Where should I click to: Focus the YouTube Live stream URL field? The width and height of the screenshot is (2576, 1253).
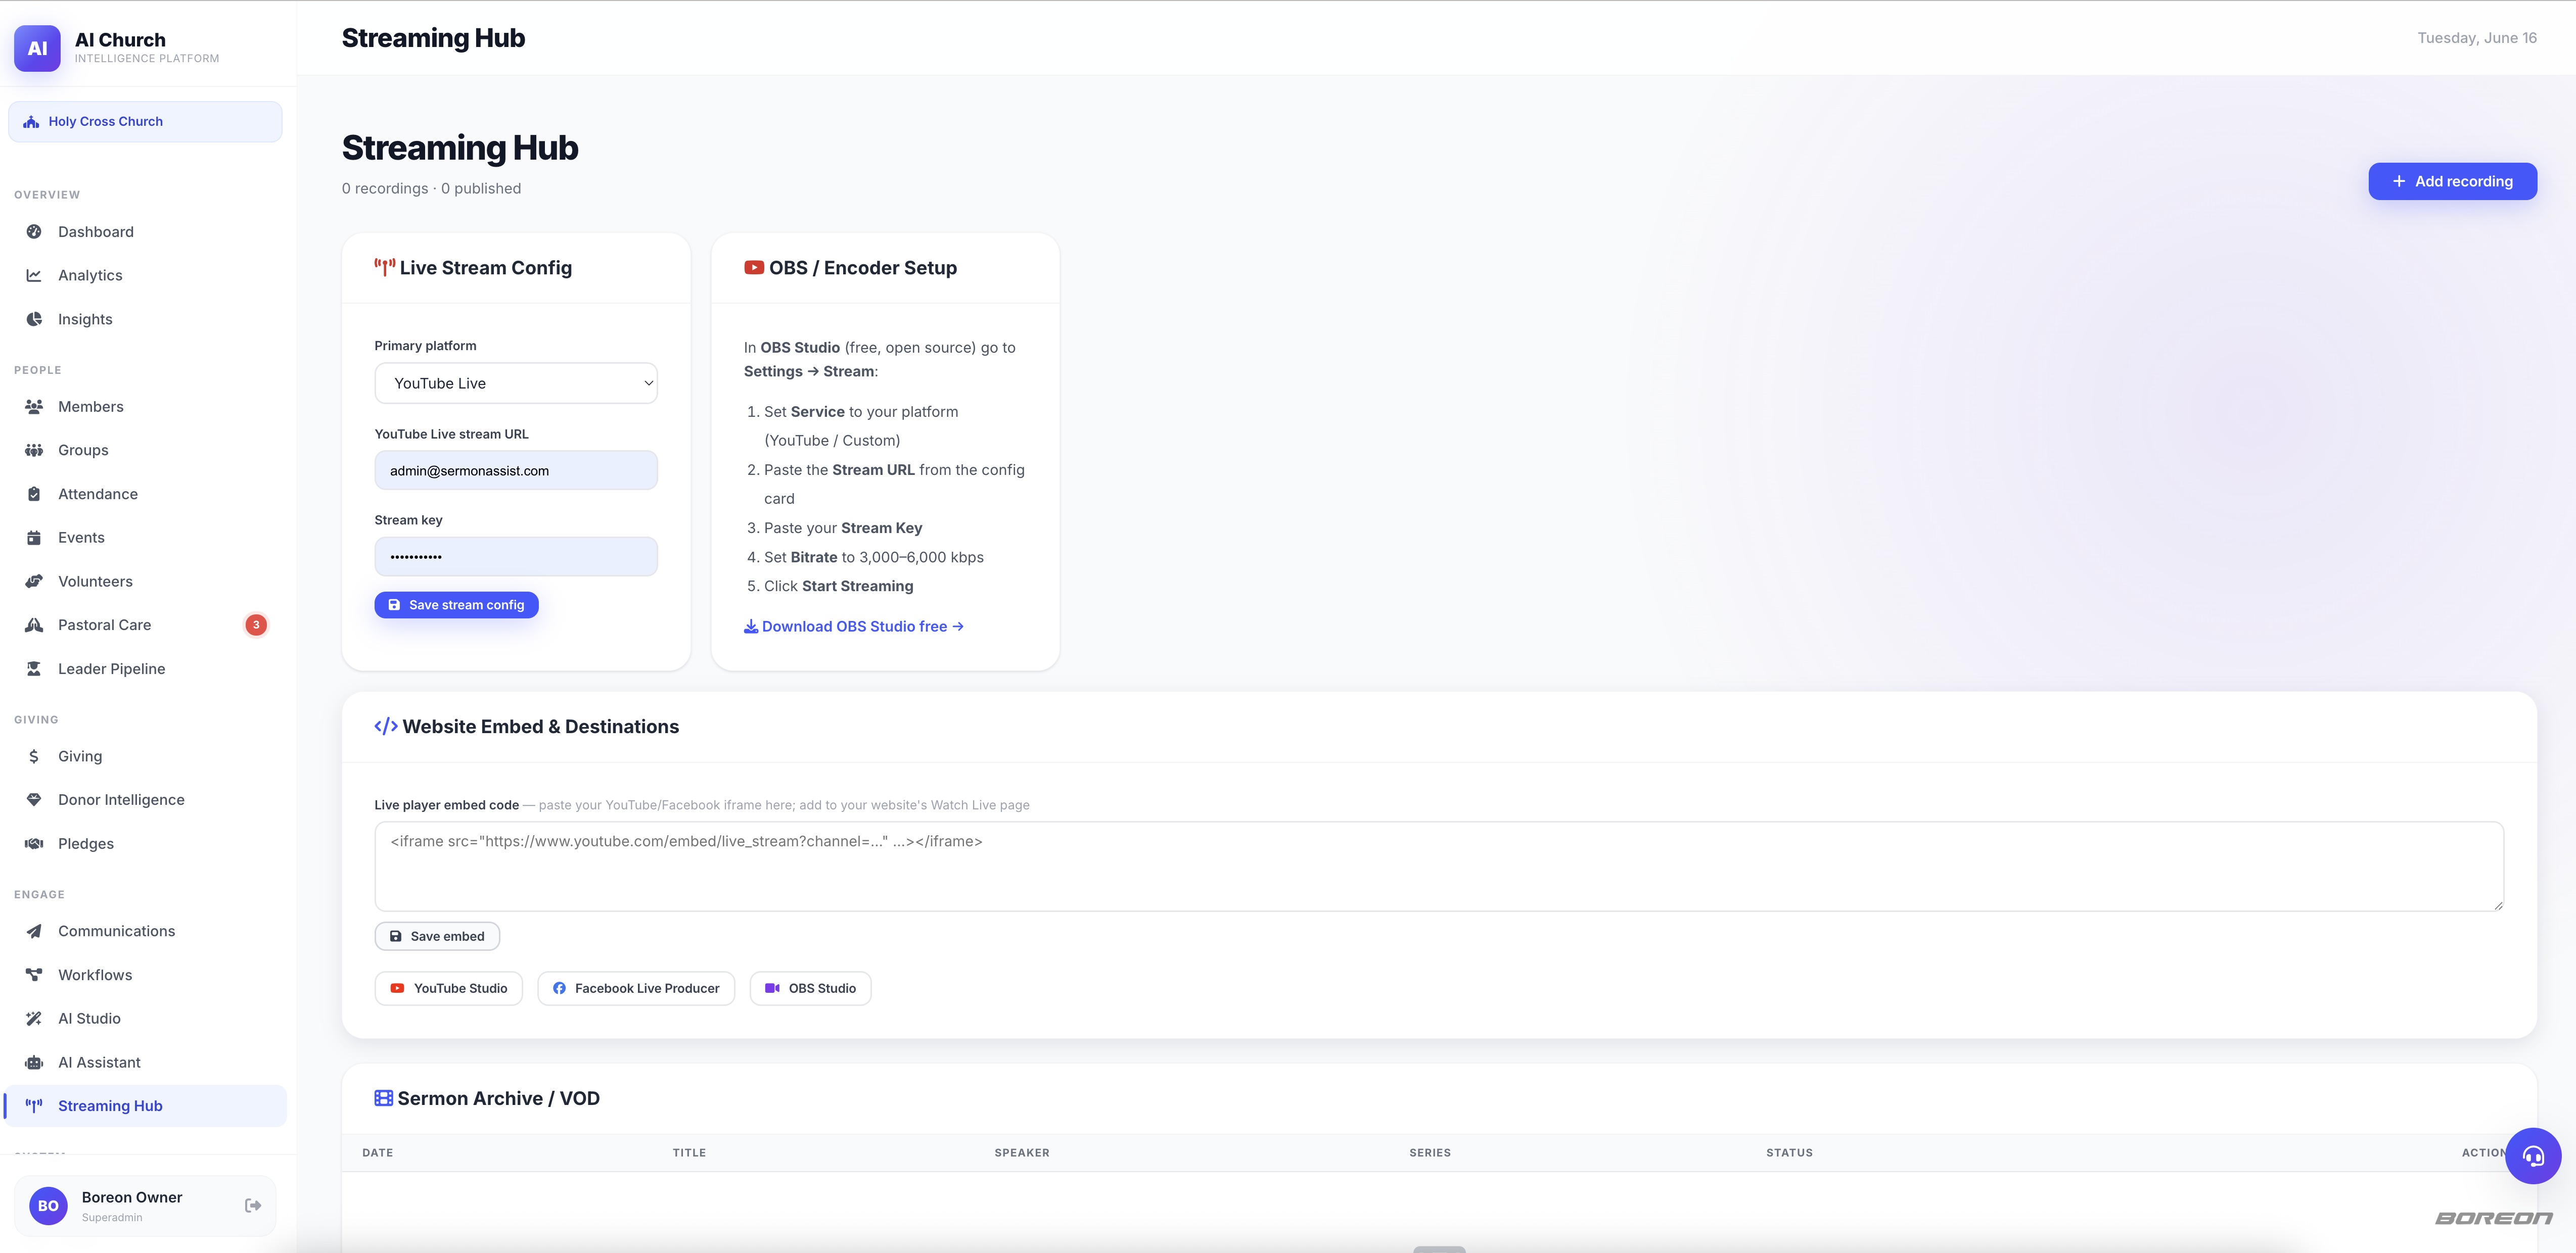tap(516, 470)
